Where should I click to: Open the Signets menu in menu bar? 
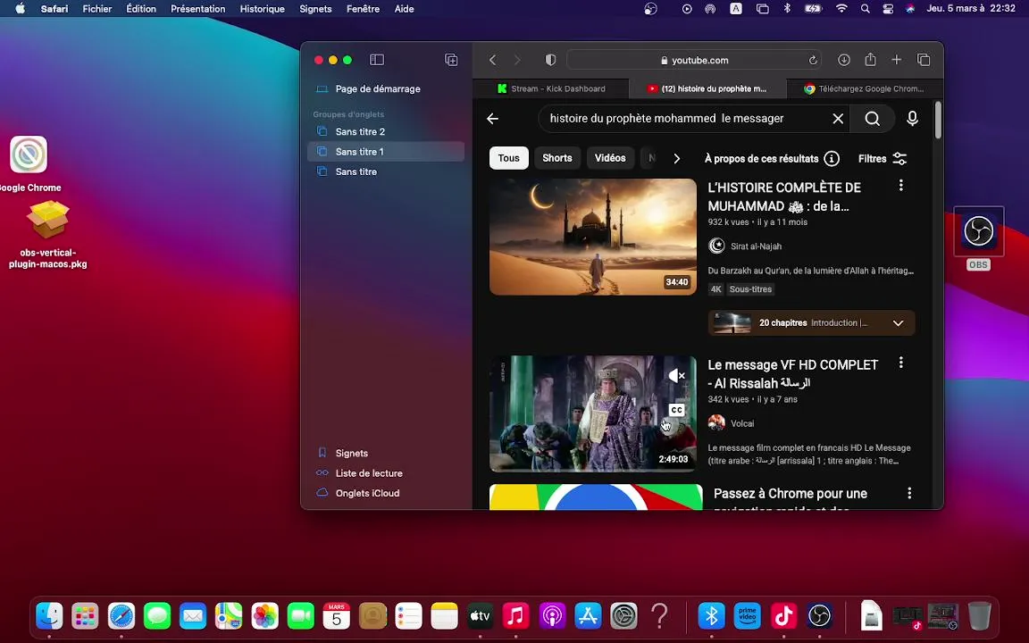315,9
